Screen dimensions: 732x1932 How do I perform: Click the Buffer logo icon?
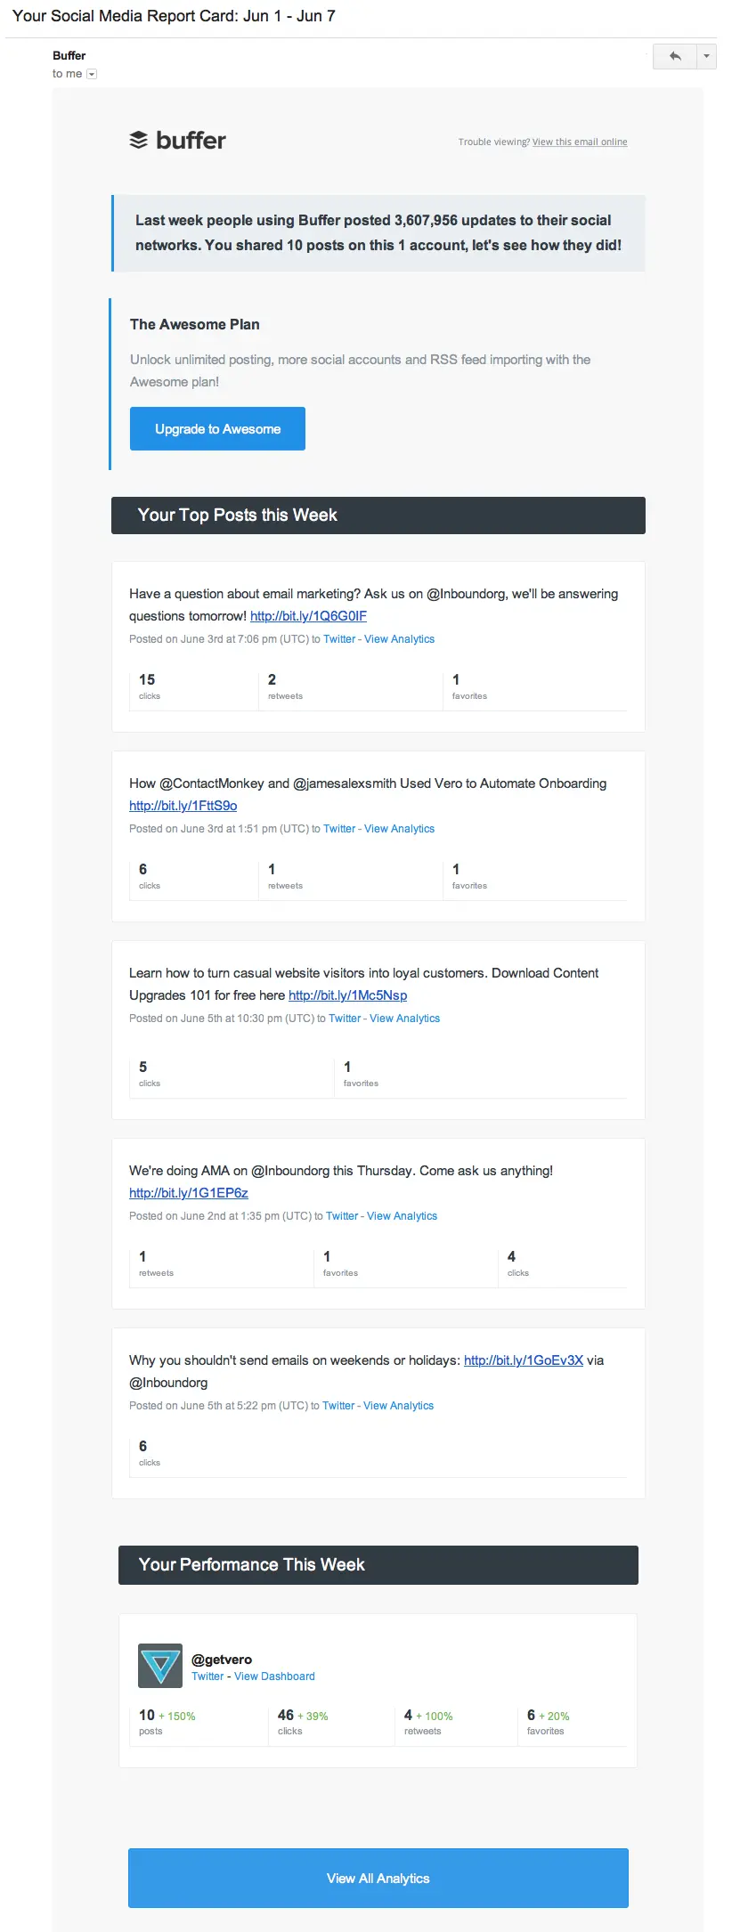click(138, 141)
